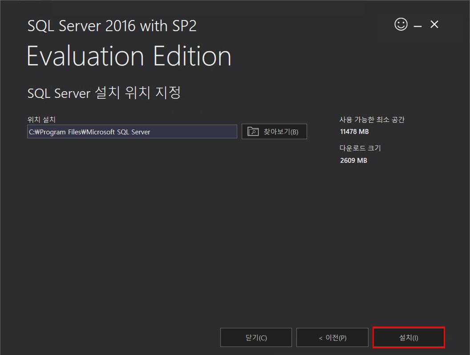This screenshot has width=470, height=355.
Task: Click the 닫기(C) close button
Action: coord(256,337)
